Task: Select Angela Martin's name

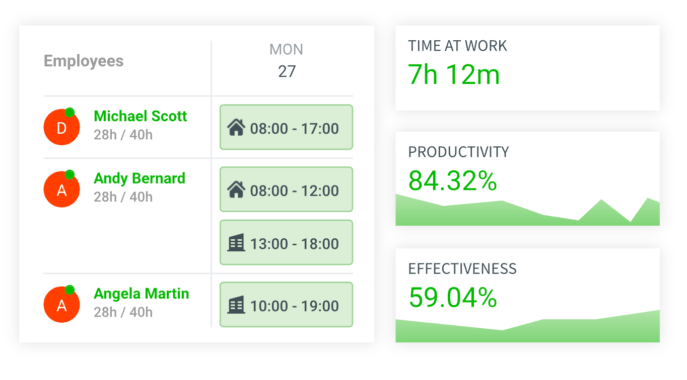Action: point(142,294)
